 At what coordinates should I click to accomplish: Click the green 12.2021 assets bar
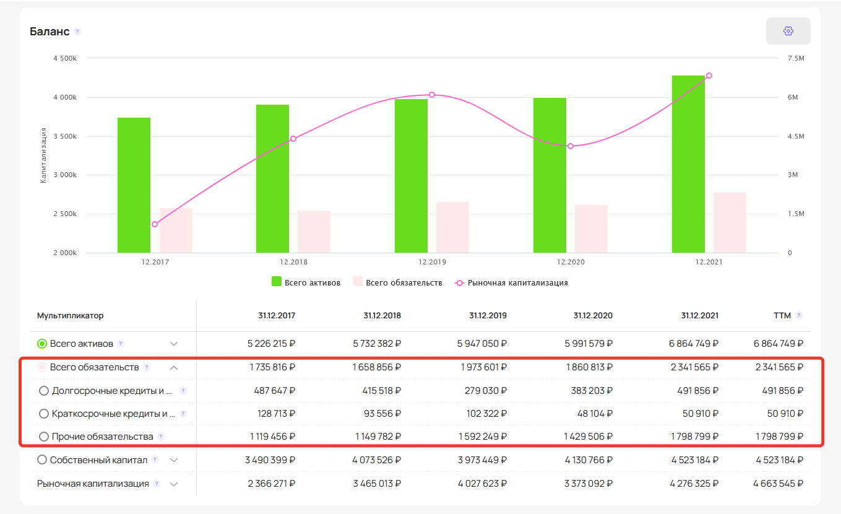pos(688,164)
